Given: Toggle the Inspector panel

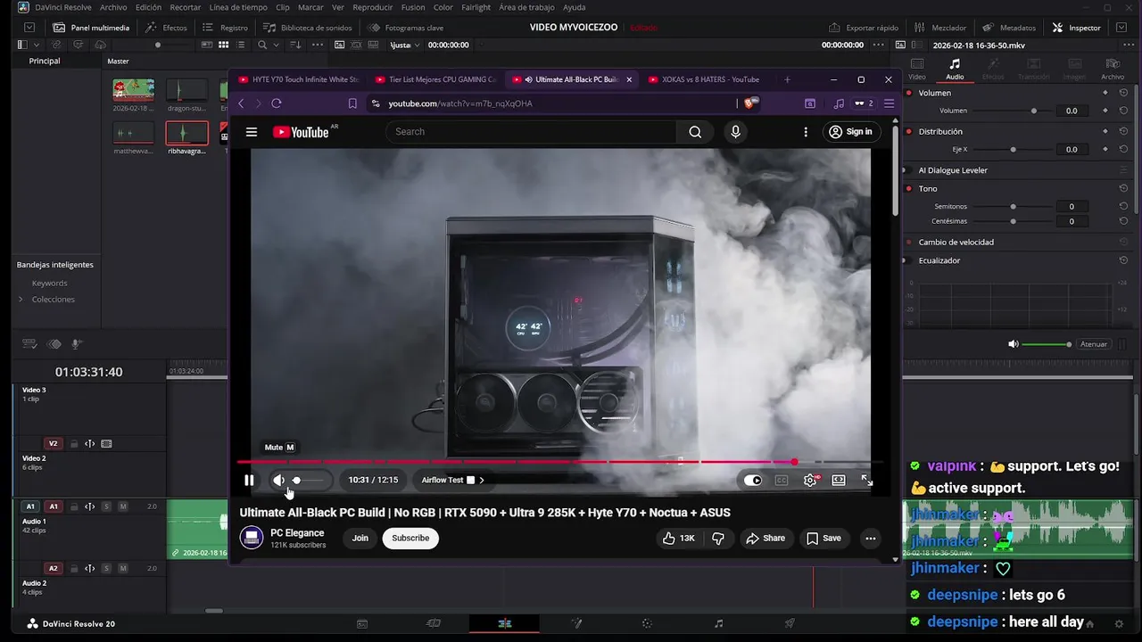Looking at the screenshot, I should click(x=1077, y=28).
